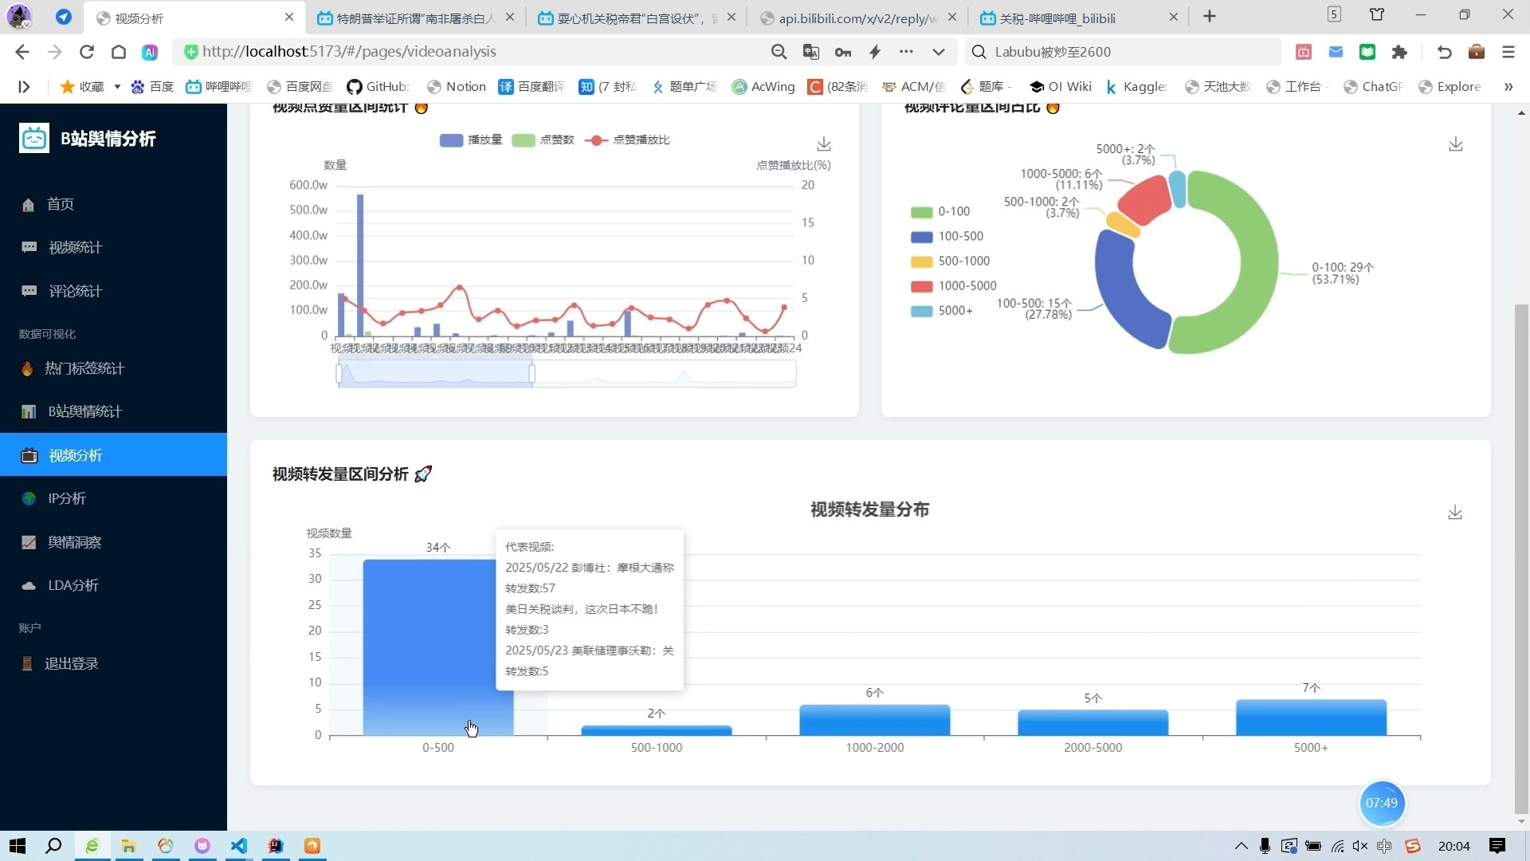This screenshot has width=1530, height=861.
Task: Toggle 500-1000 pie legend item
Action: (x=950, y=261)
